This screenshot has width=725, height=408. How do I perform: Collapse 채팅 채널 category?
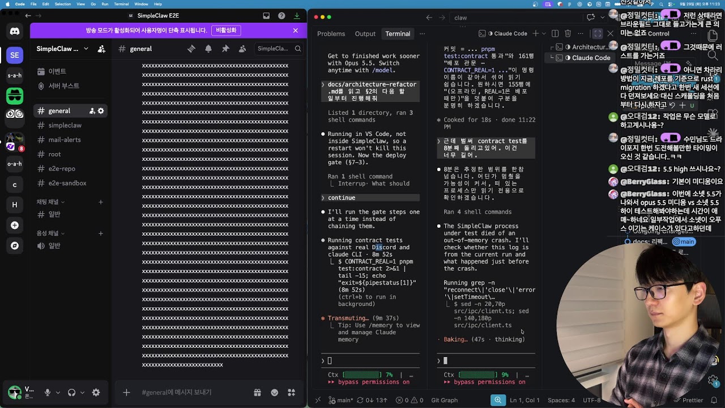tap(51, 202)
